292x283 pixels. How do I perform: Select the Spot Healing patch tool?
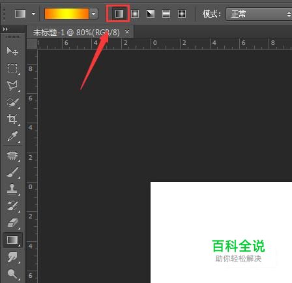click(x=12, y=155)
